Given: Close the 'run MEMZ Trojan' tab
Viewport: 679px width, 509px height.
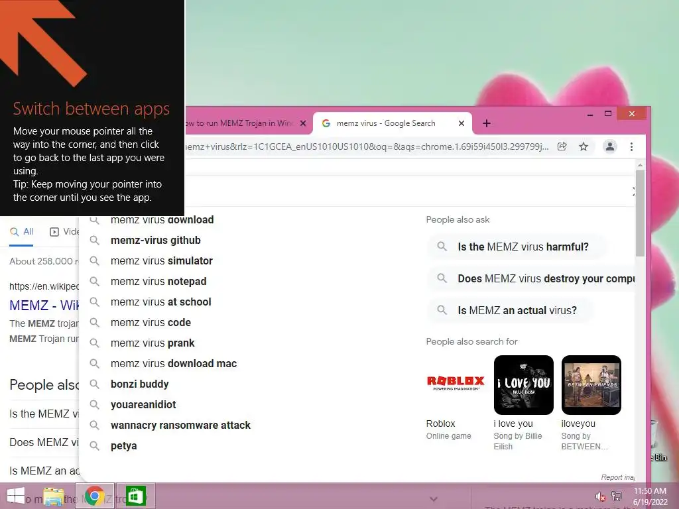Looking at the screenshot, I should click(303, 123).
